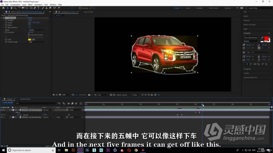Click the red fill color swatch
The width and height of the screenshot is (273, 153).
[x=266, y=38]
